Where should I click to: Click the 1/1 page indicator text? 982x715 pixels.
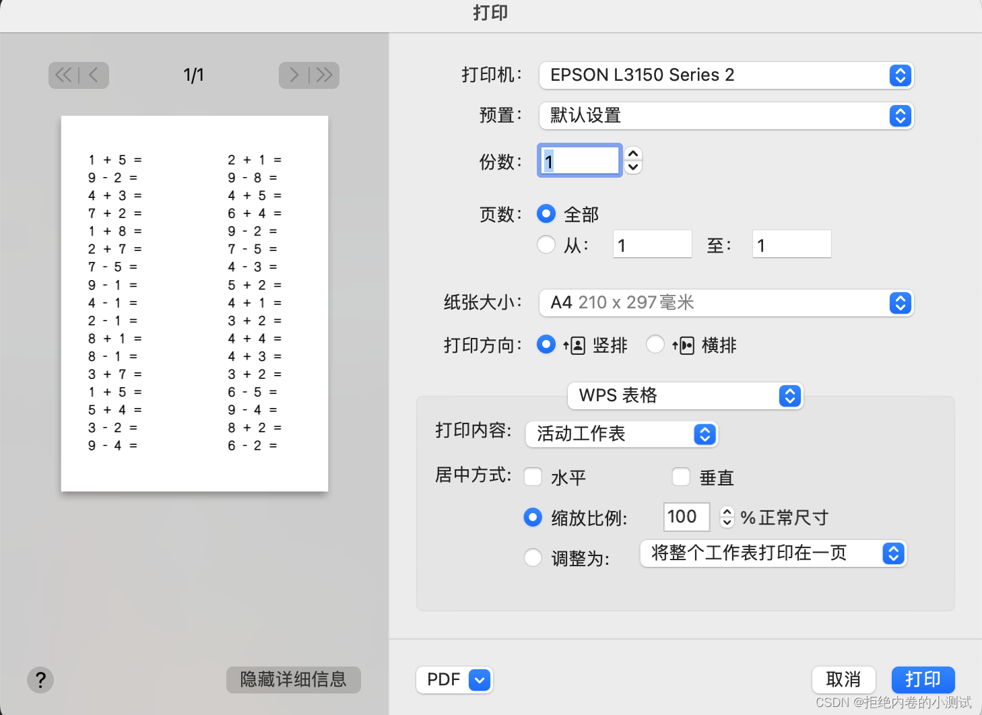194,75
